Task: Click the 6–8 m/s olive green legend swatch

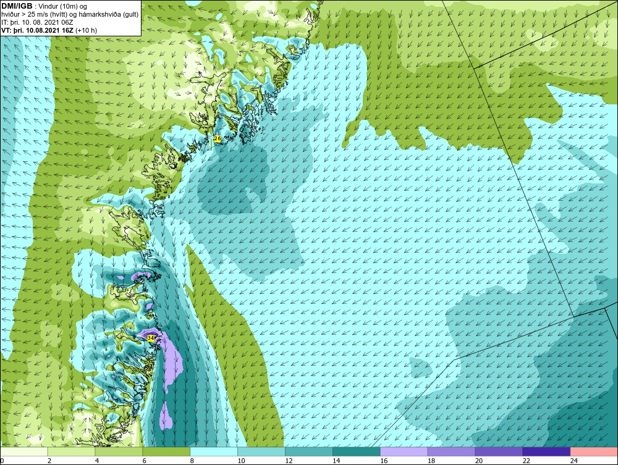Action: [166, 451]
